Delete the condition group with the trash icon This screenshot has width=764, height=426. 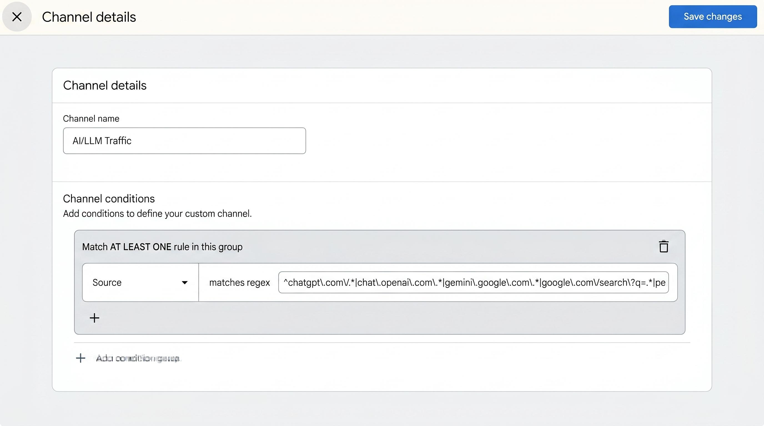[x=664, y=247]
